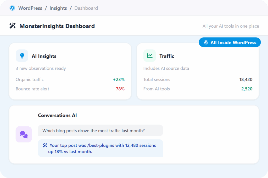Screen dimensions: 268x178
Task: Open the AI Insights lightbulb icon
Action: 22,56
